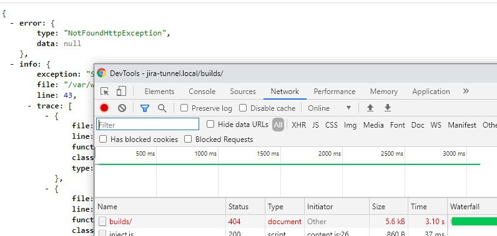The height and width of the screenshot is (236, 497).
Task: Sort requests by Type column
Action: (285, 207)
